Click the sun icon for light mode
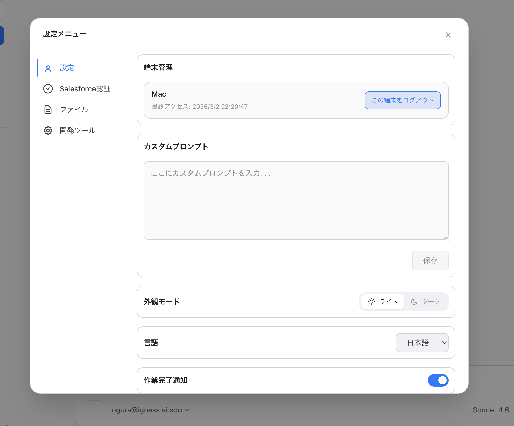Viewport: 514px width, 426px height. point(371,302)
